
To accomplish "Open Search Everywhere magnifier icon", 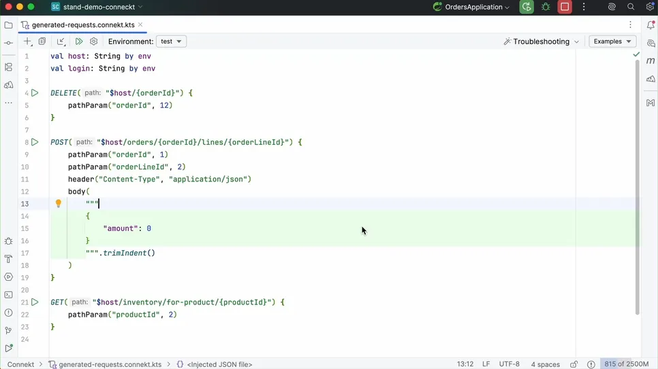I will tap(631, 7).
